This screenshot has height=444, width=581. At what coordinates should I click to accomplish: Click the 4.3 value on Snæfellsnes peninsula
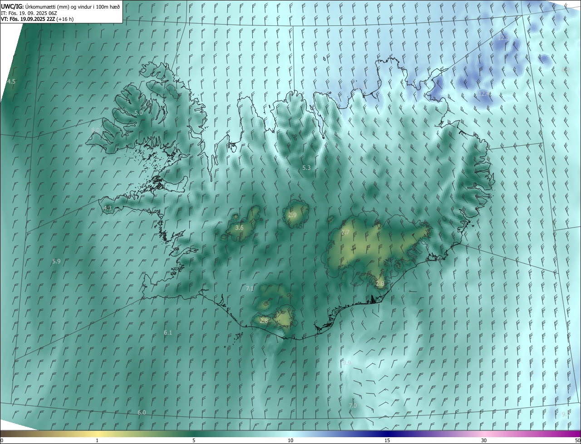(108, 208)
